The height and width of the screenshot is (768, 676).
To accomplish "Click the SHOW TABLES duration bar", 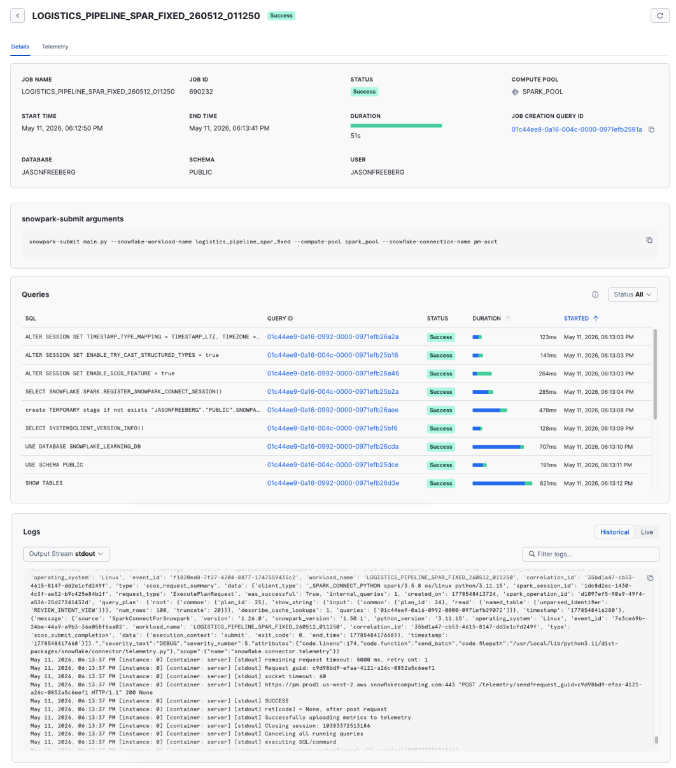I will click(502, 483).
